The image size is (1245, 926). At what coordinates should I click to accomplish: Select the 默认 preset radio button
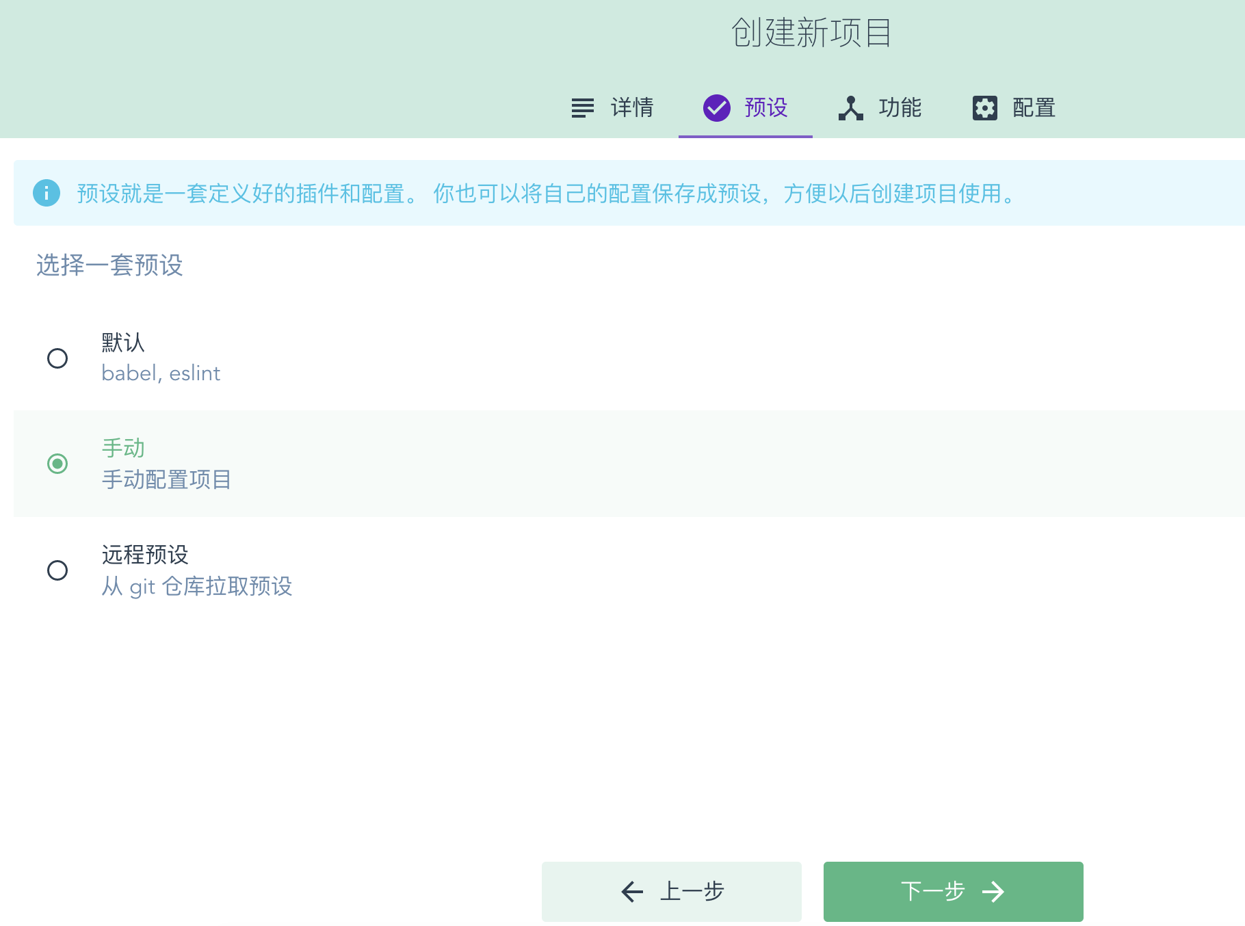(57, 358)
